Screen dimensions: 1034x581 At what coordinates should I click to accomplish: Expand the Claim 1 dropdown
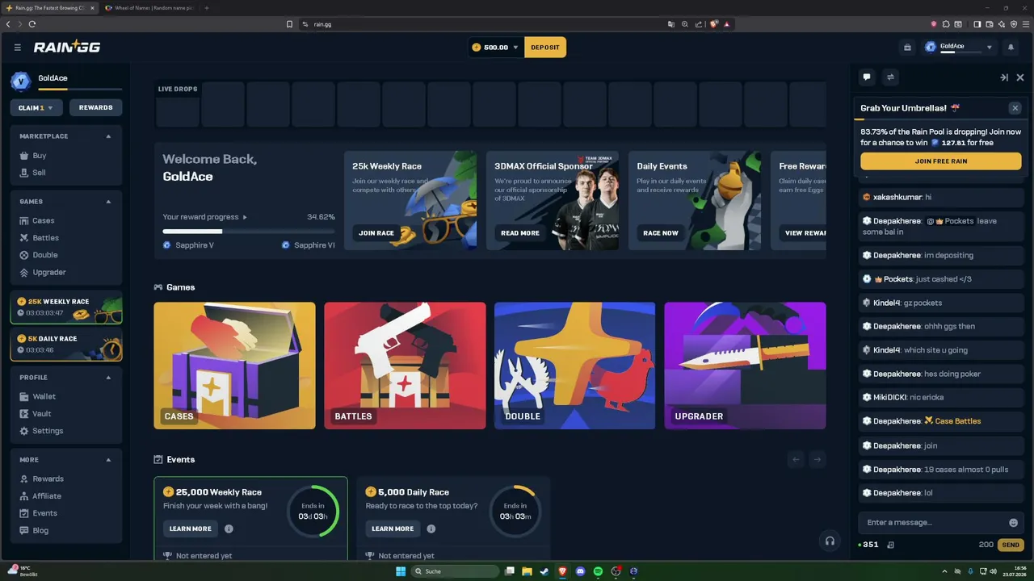[36, 107]
